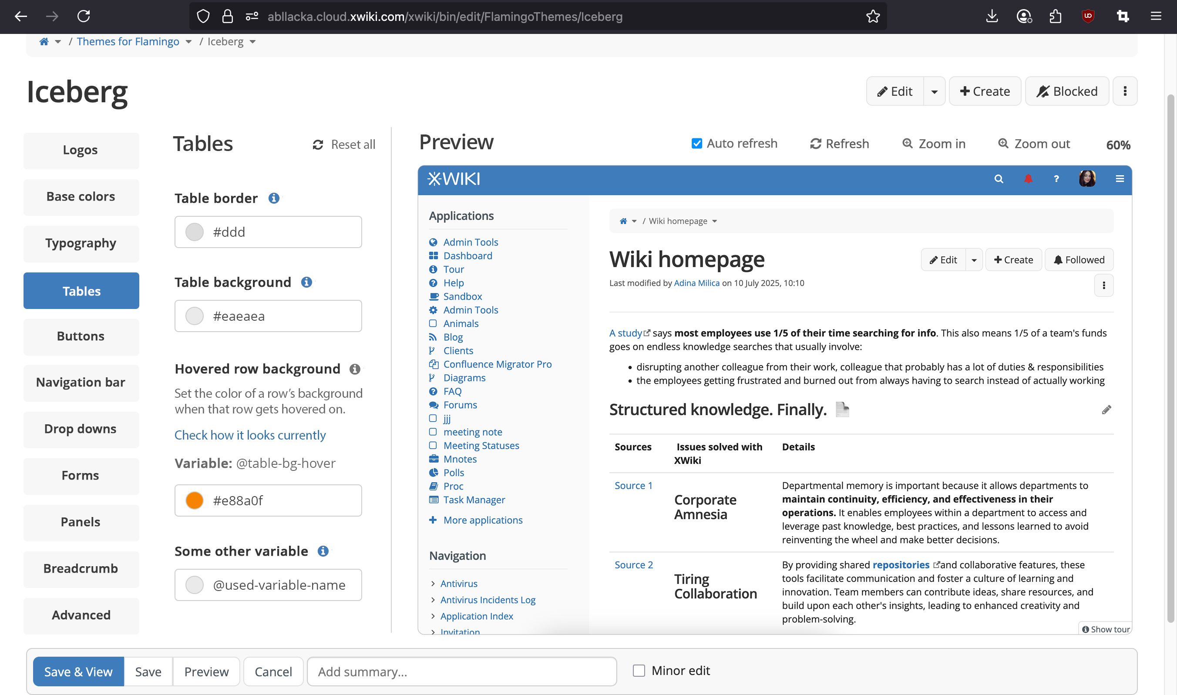The height and width of the screenshot is (695, 1177).
Task: Switch to the Base colors tab
Action: (x=81, y=197)
